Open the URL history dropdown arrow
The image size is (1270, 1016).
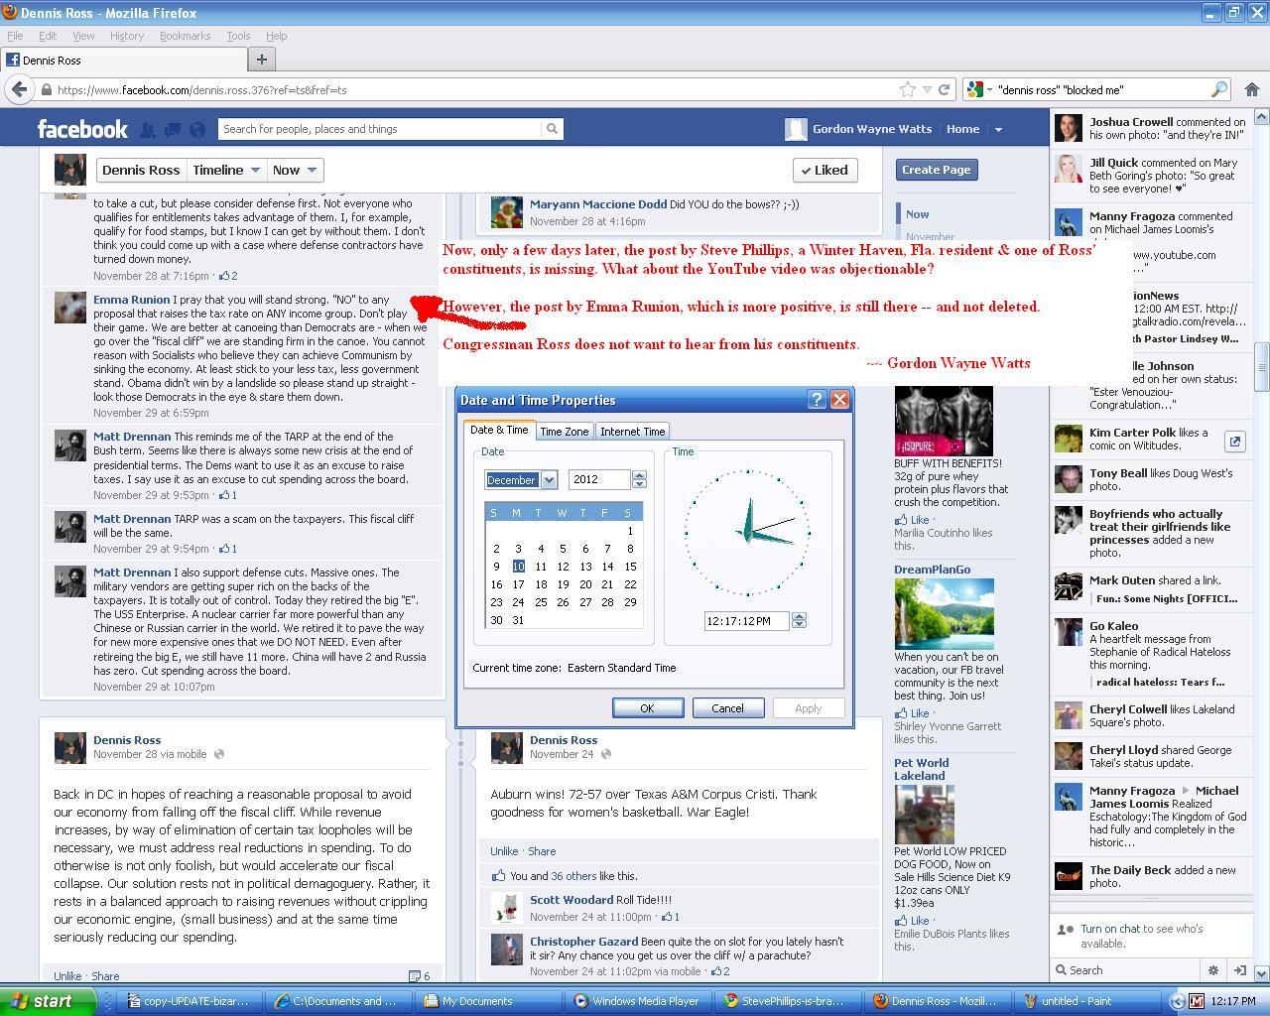[x=927, y=89]
